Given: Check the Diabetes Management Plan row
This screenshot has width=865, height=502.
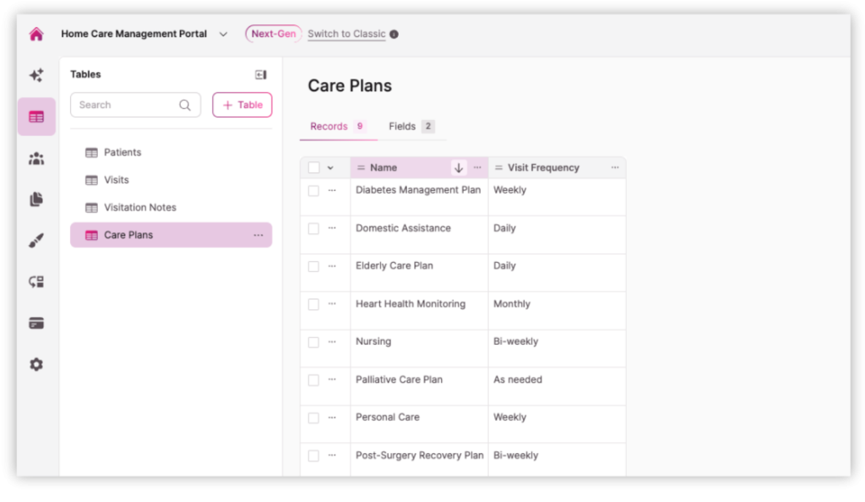Looking at the screenshot, I should [313, 191].
